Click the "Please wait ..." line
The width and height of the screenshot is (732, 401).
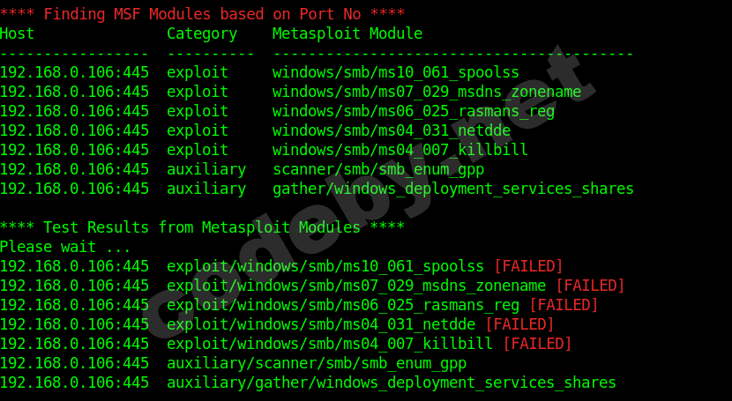point(65,247)
